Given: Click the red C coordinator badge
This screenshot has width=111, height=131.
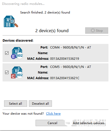Looking at the screenshot, I should pyautogui.click(x=13, y=76).
